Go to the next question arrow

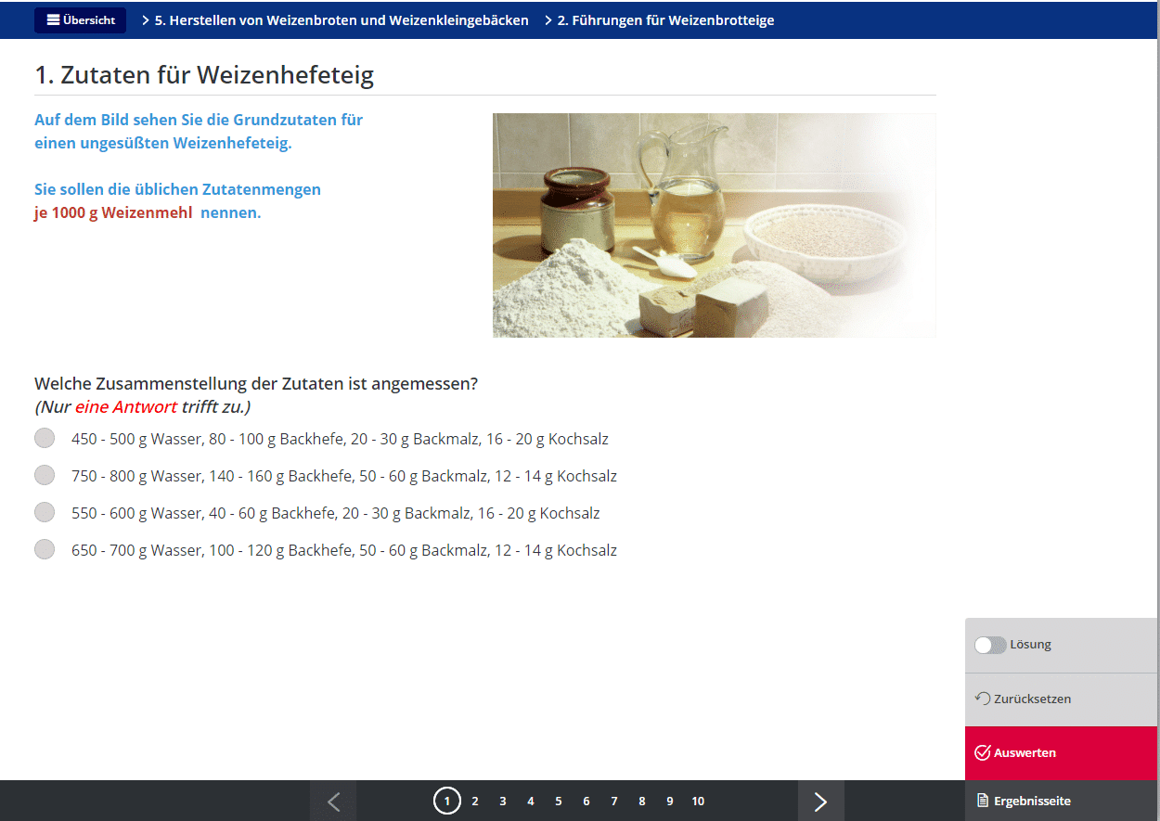820,802
